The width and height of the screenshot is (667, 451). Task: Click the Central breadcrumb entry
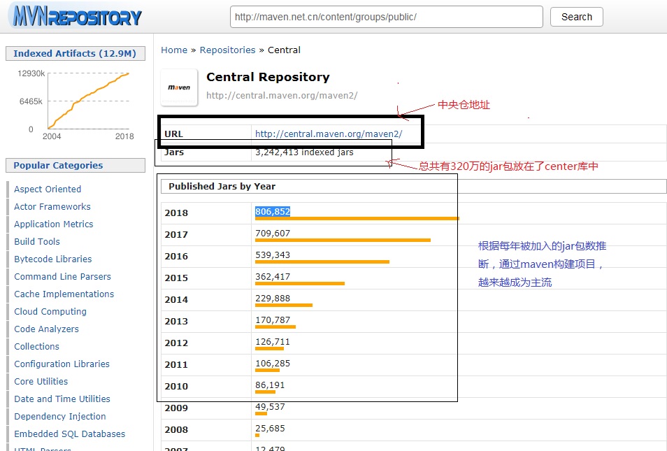(284, 50)
